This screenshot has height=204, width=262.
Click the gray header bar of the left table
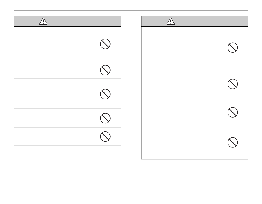pyautogui.click(x=68, y=21)
